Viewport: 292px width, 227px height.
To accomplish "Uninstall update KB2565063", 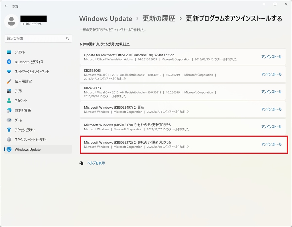I will coord(271,74).
